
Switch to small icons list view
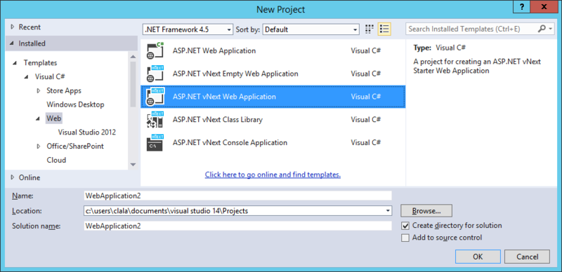[x=384, y=29]
